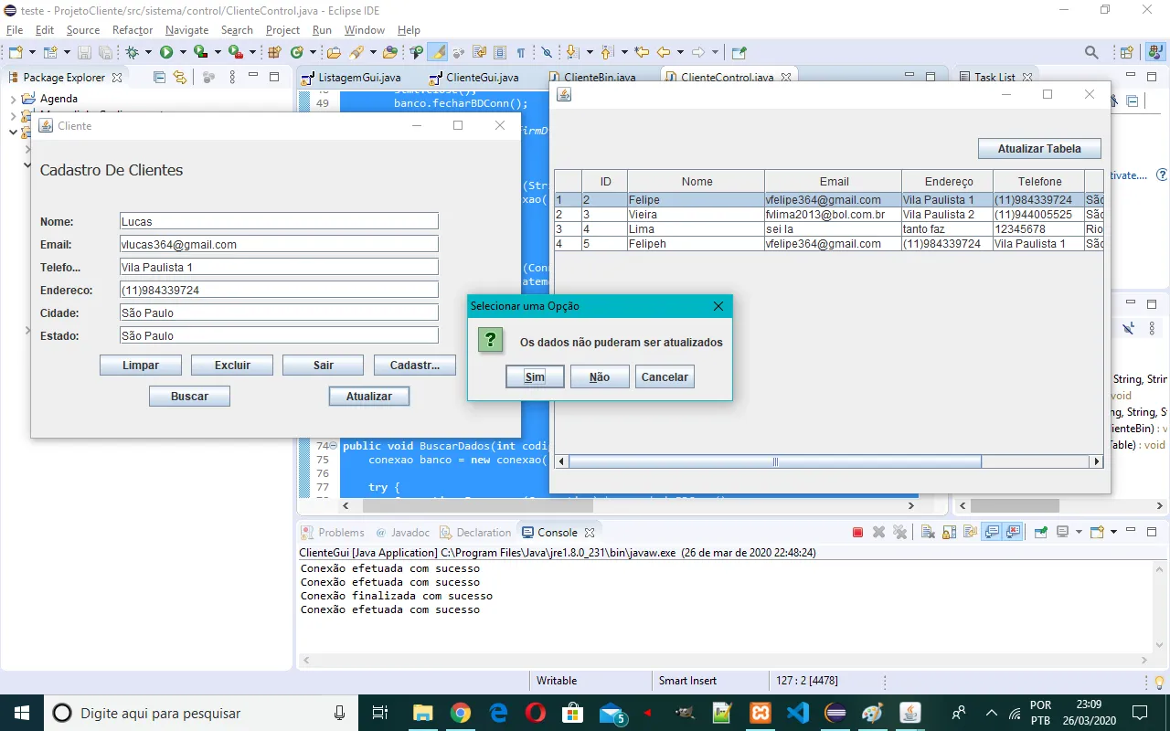The image size is (1170, 731).
Task: Open the Run button dropdown arrow
Action: click(x=182, y=53)
